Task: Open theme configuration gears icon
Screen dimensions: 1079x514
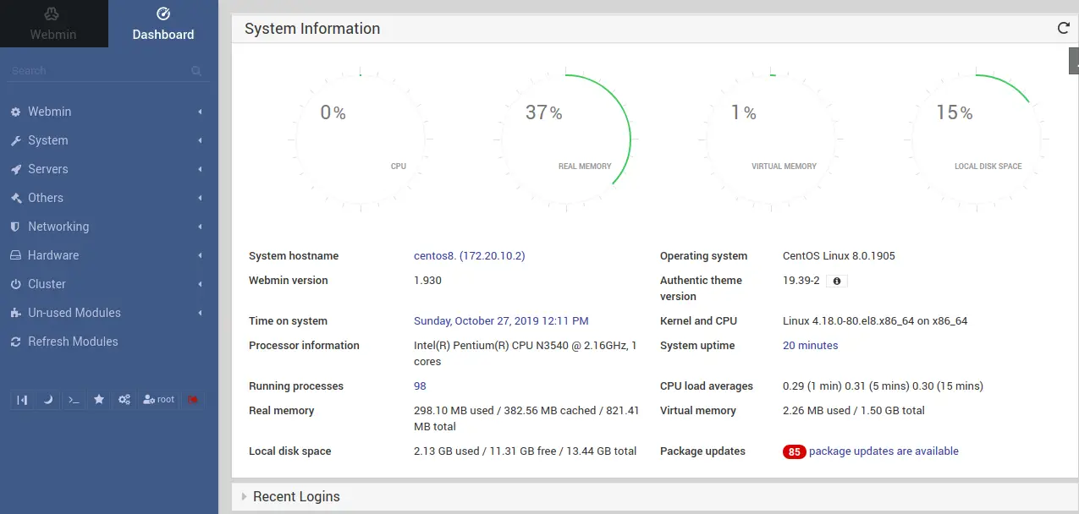Action: 124,399
